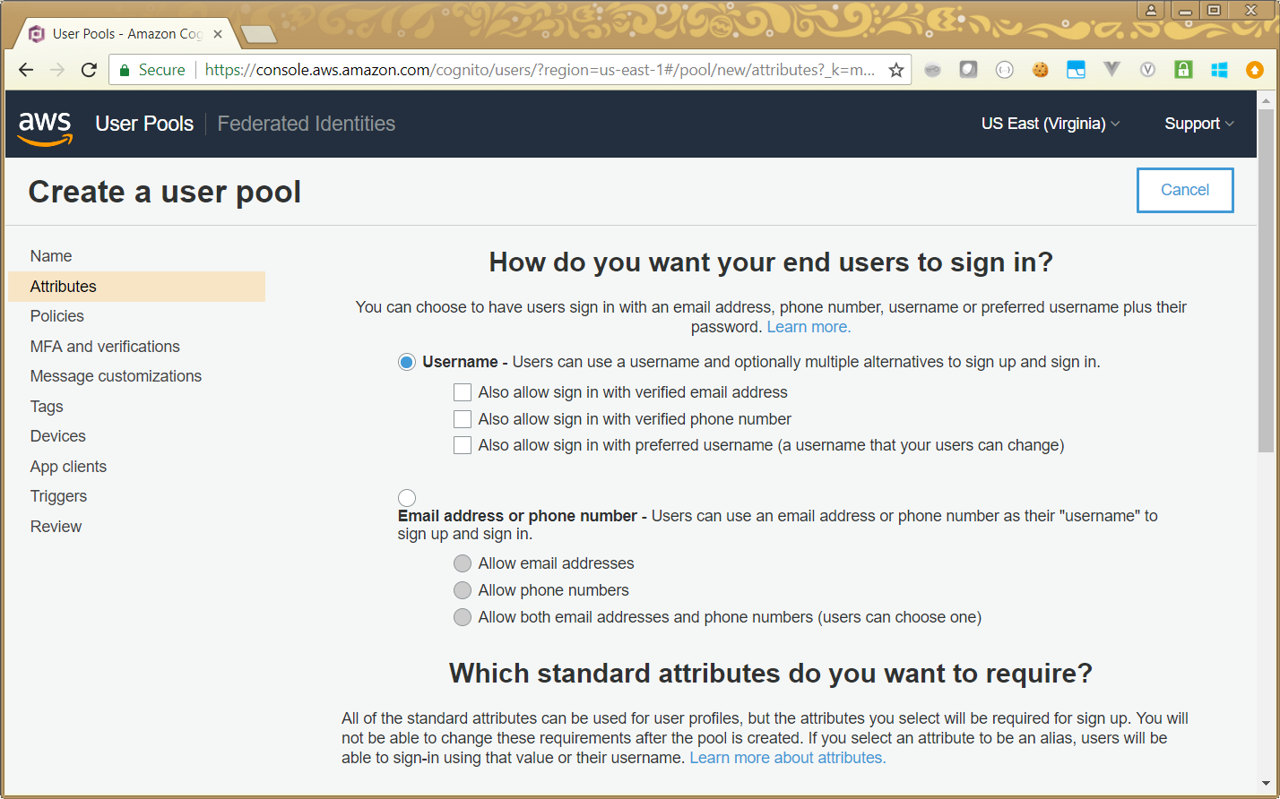Bookmark this page with the star icon
Viewport: 1280px width, 799px height.
pos(895,70)
